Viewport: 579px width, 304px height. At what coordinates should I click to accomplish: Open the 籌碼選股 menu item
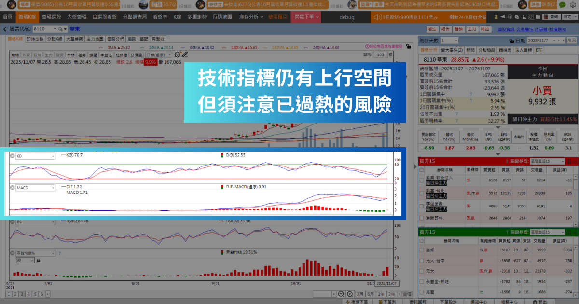[x=51, y=17]
